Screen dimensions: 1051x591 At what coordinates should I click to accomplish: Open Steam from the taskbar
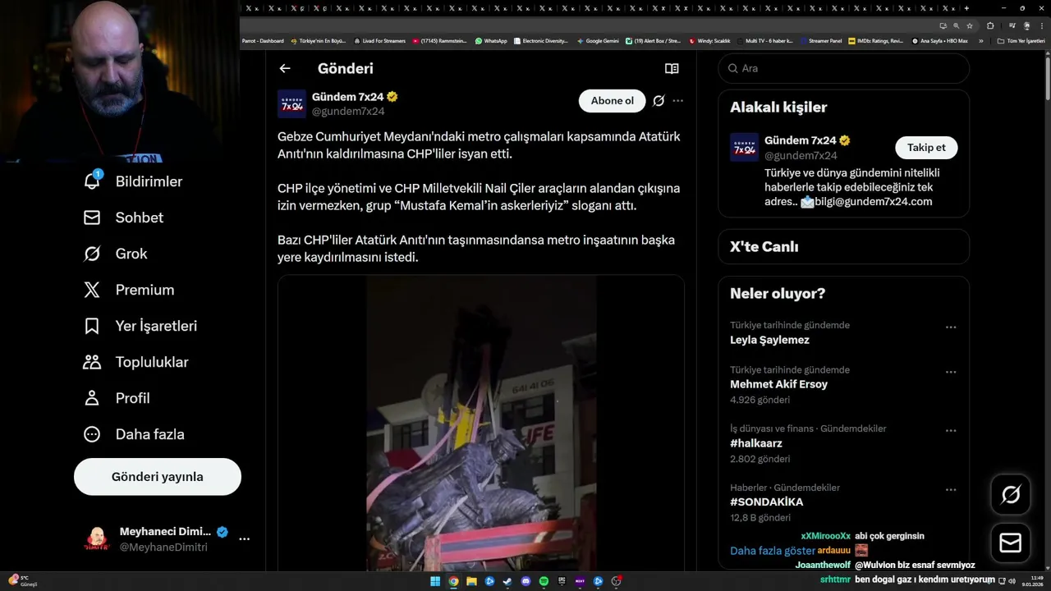[x=507, y=581]
